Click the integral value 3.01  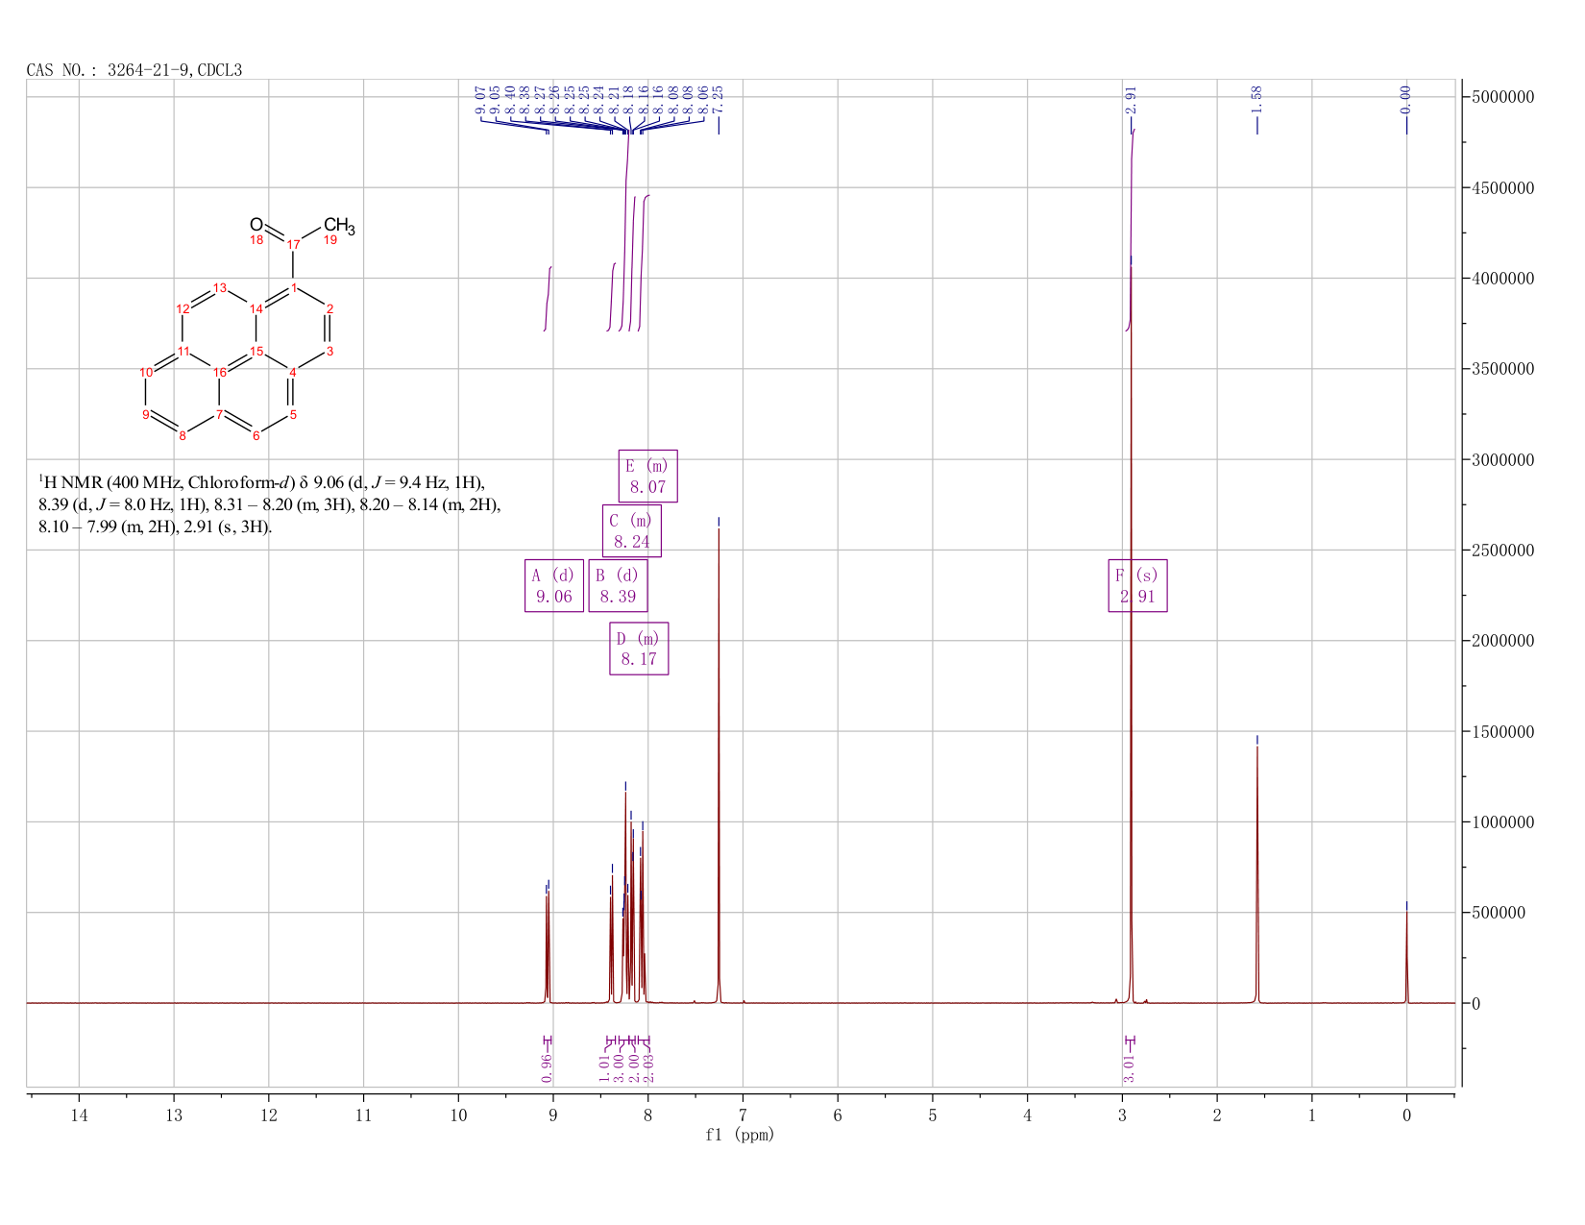point(1130,1067)
